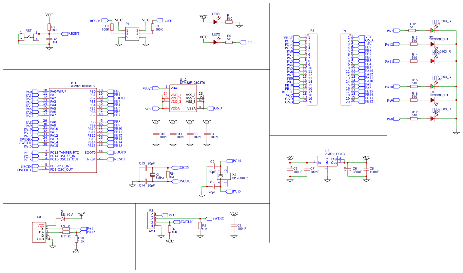Click the P4 20-pin connector body
This screenshot has width=463, height=273.
(x=346, y=70)
